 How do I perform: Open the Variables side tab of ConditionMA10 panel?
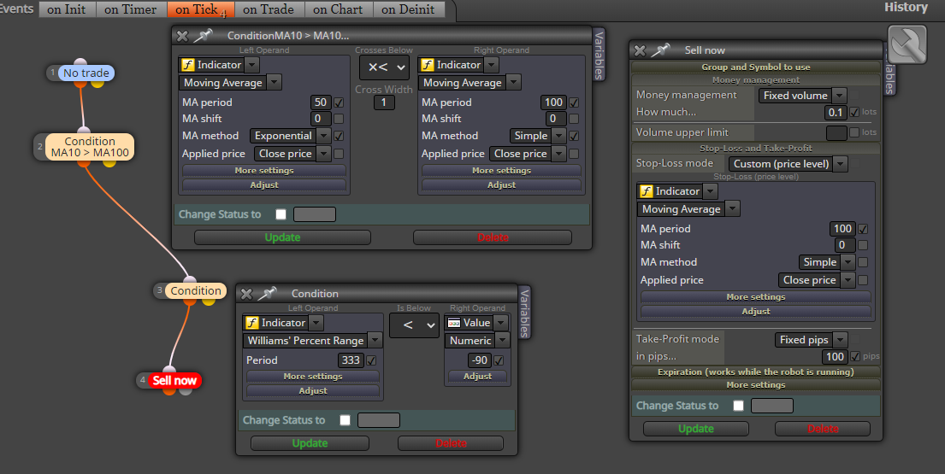[x=599, y=54]
